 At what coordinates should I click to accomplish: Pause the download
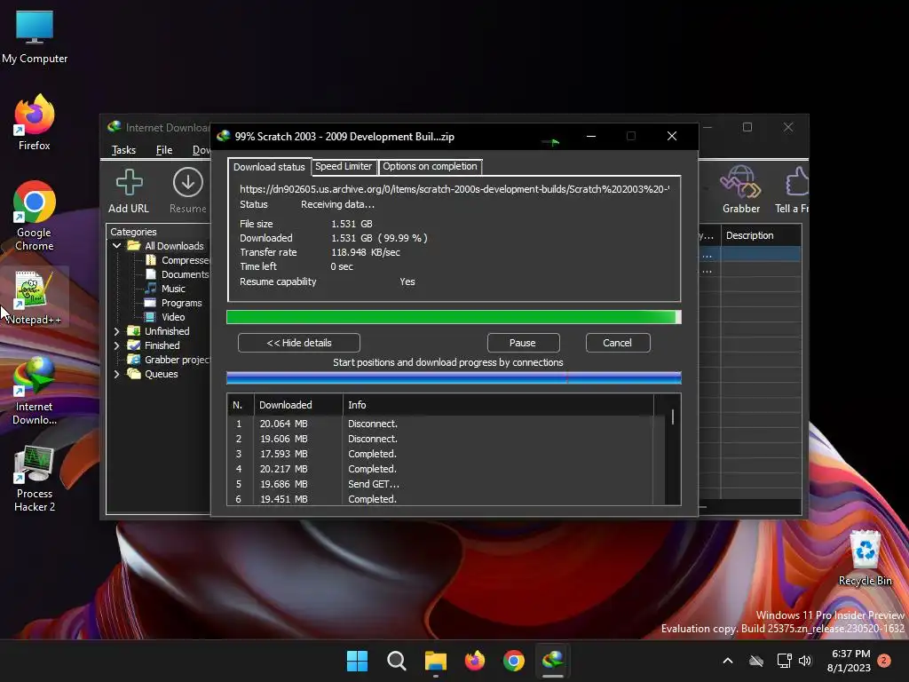pos(523,343)
